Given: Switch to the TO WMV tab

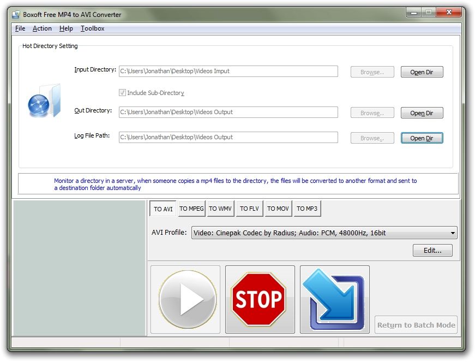Looking at the screenshot, I should pyautogui.click(x=220, y=209).
